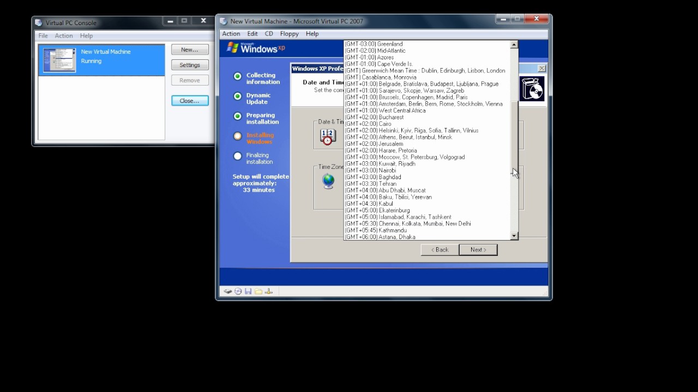Image resolution: width=698 pixels, height=392 pixels.
Task: Open Settings for the virtual machine
Action: click(x=190, y=65)
